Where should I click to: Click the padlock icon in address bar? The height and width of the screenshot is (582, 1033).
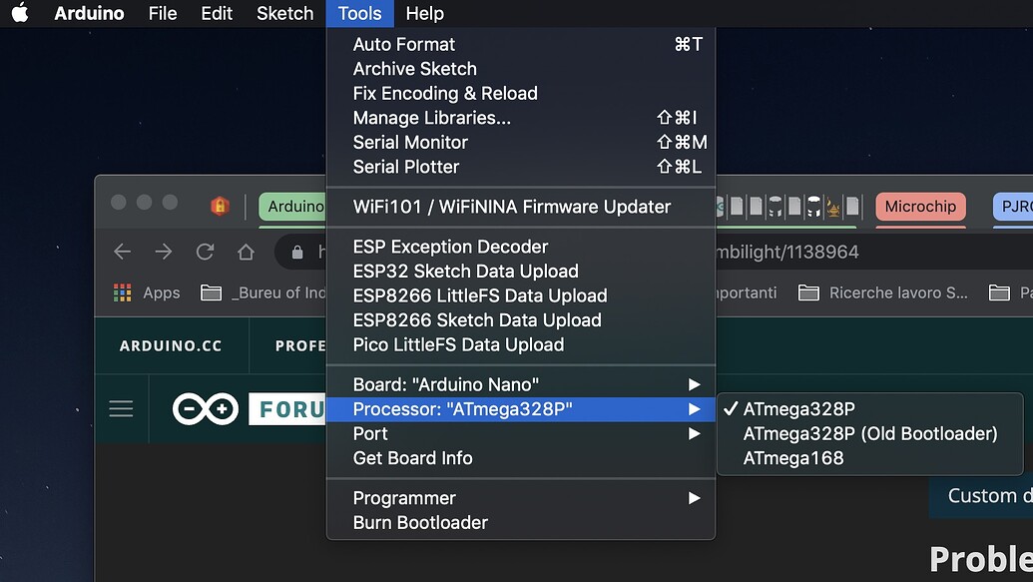click(x=299, y=252)
